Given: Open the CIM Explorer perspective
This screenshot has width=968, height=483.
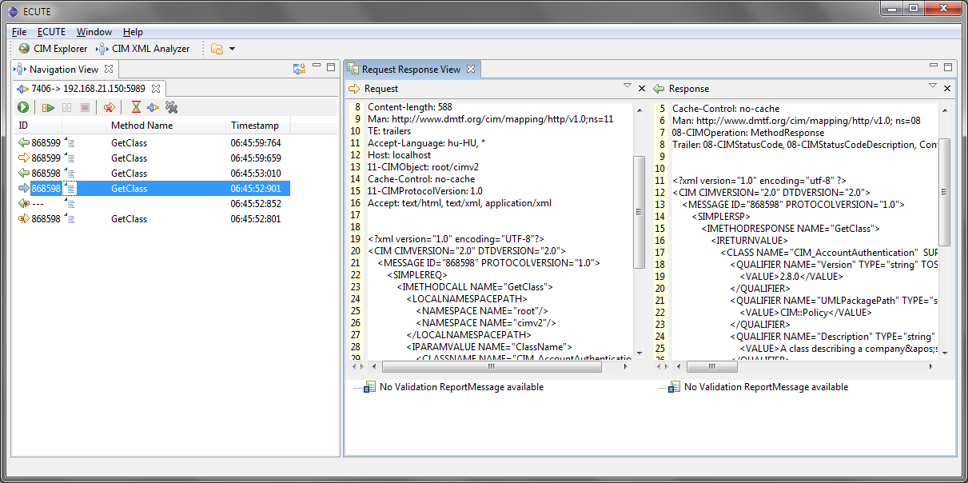Looking at the screenshot, I should click(x=53, y=49).
